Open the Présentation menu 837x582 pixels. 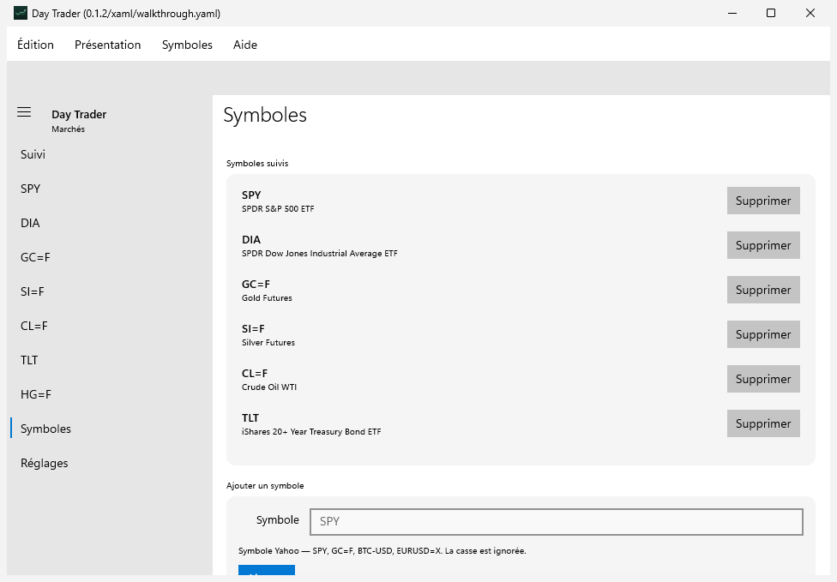[108, 45]
